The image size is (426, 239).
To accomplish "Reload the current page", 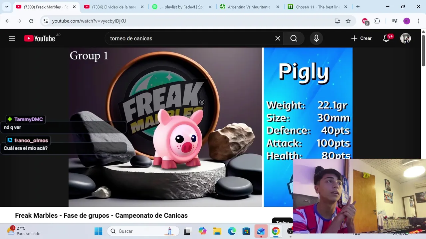I will pos(31,21).
